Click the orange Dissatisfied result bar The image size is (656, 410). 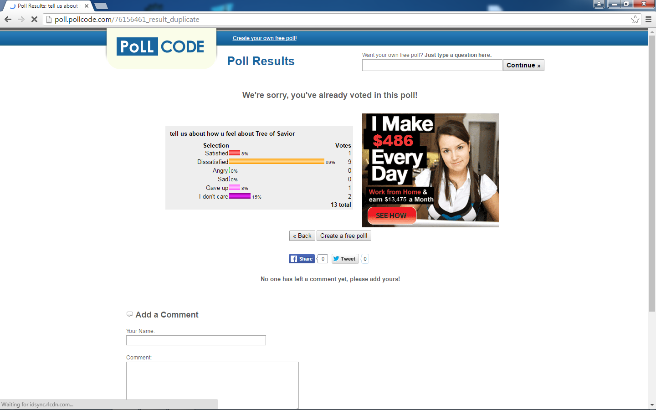pos(277,161)
